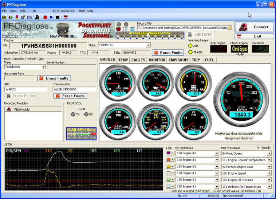Click the blue play triangle in toolbar
Image resolution: width=276 pixels, height=199 pixels.
click(51, 17)
